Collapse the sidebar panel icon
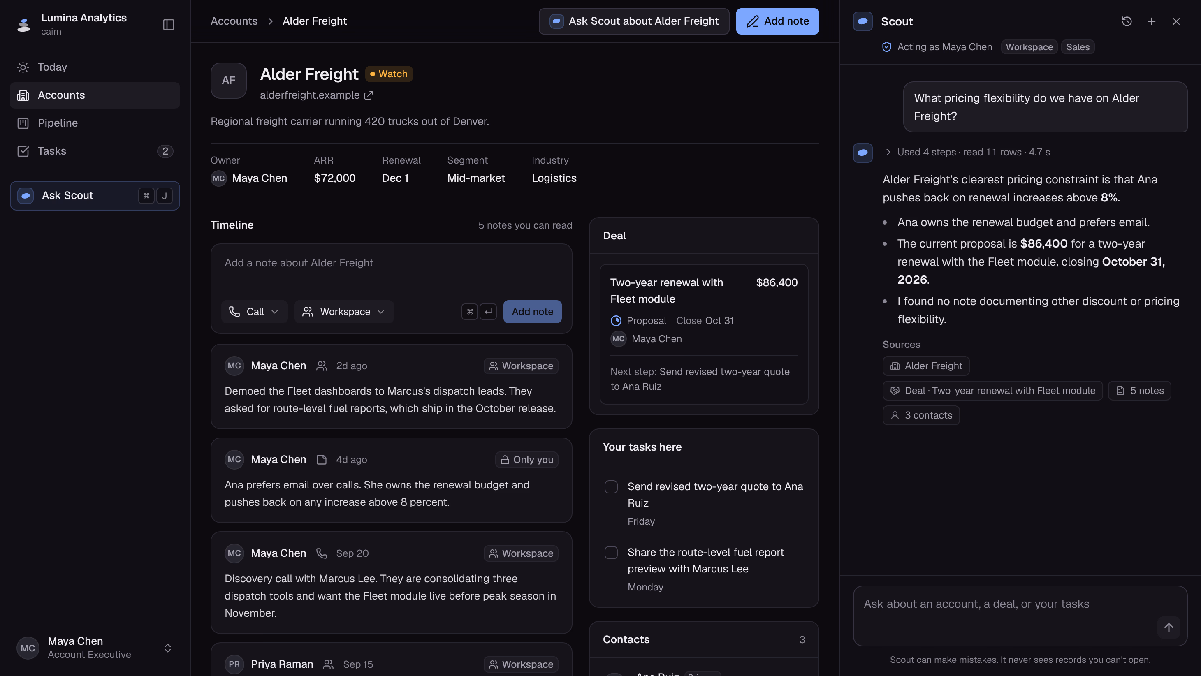Image resolution: width=1201 pixels, height=676 pixels. click(168, 25)
